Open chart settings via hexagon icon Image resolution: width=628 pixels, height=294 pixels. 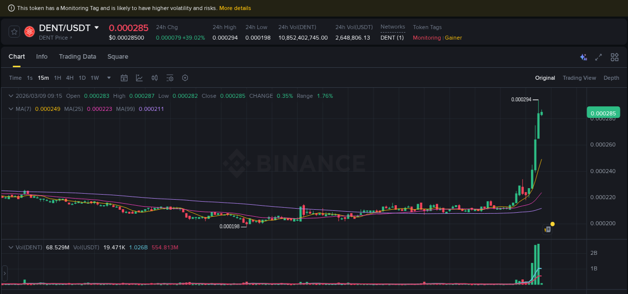click(184, 78)
